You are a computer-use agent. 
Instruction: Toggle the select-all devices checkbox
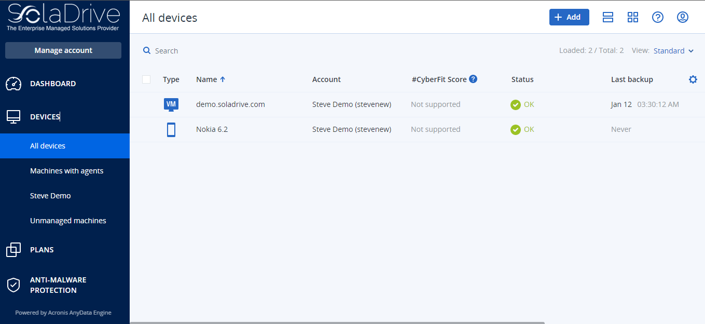click(x=146, y=79)
